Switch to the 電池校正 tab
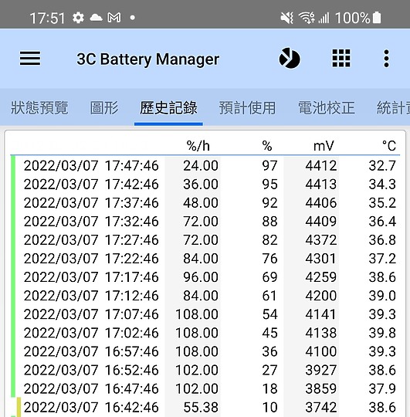The height and width of the screenshot is (417, 410). point(327,107)
